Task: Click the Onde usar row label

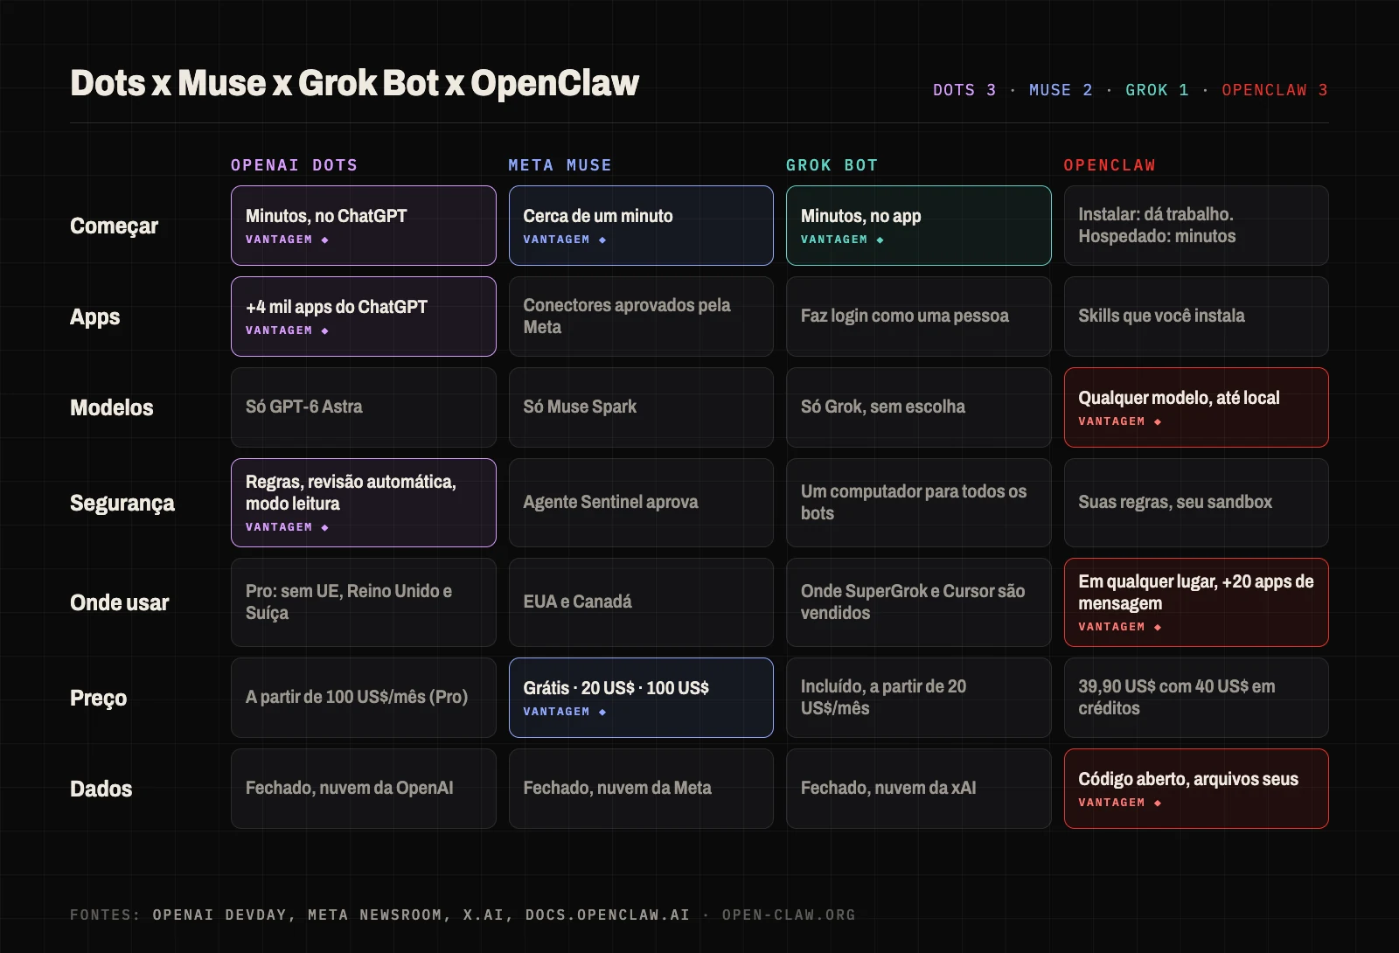Action: (x=119, y=602)
